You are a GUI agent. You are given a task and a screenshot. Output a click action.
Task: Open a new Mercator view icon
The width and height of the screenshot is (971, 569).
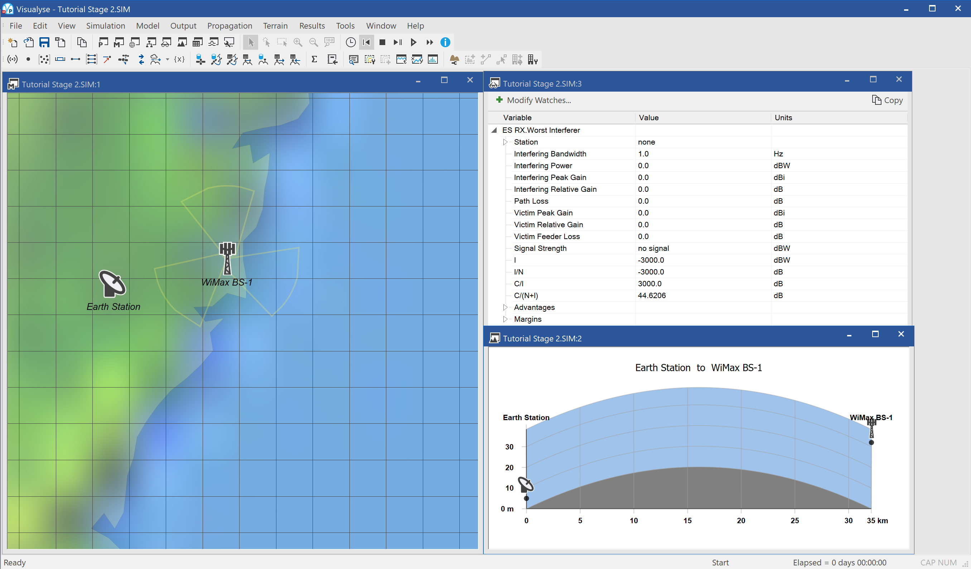tap(119, 42)
